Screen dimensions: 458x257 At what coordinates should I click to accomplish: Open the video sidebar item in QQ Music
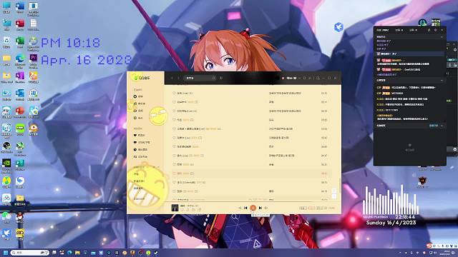pos(138,111)
